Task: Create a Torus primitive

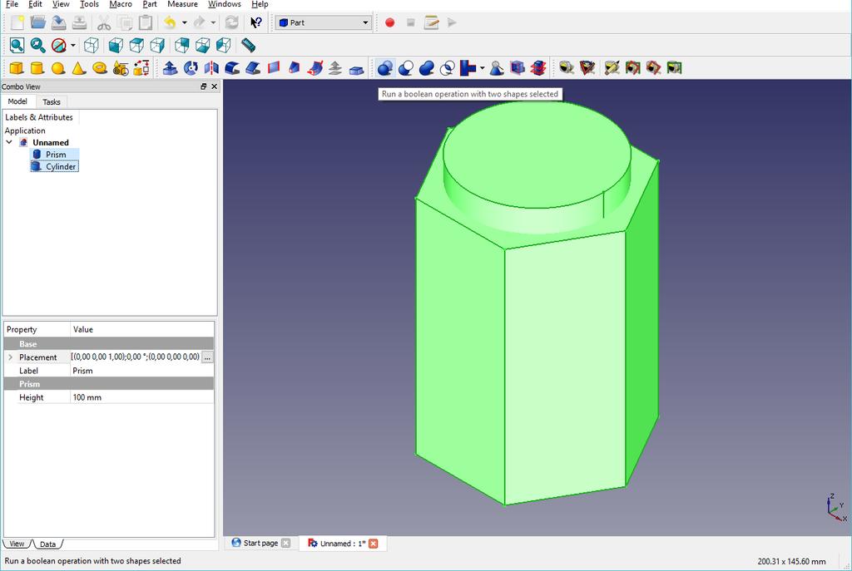Action: 100,68
